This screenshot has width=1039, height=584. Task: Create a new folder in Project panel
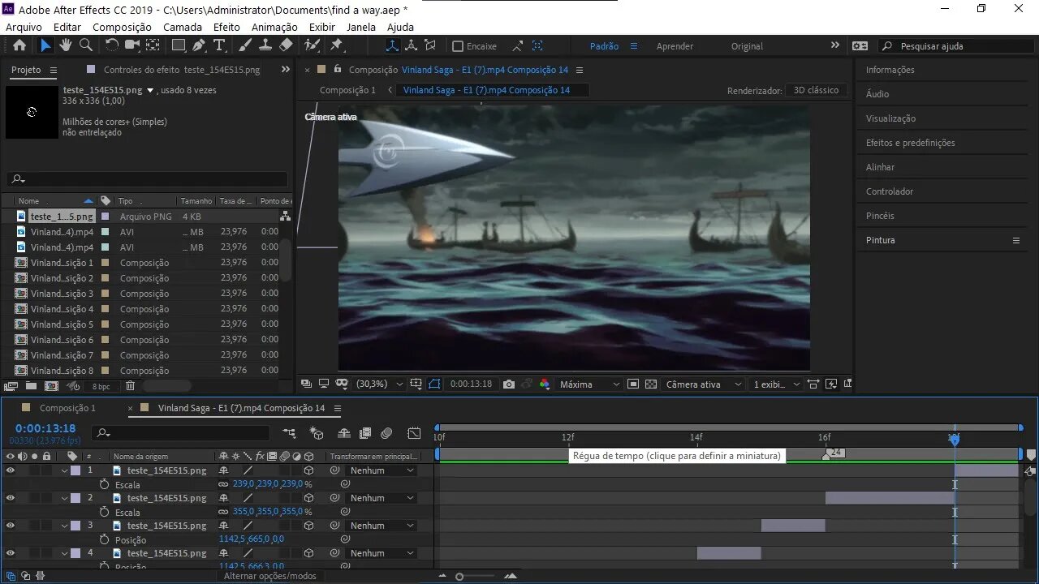(x=31, y=386)
